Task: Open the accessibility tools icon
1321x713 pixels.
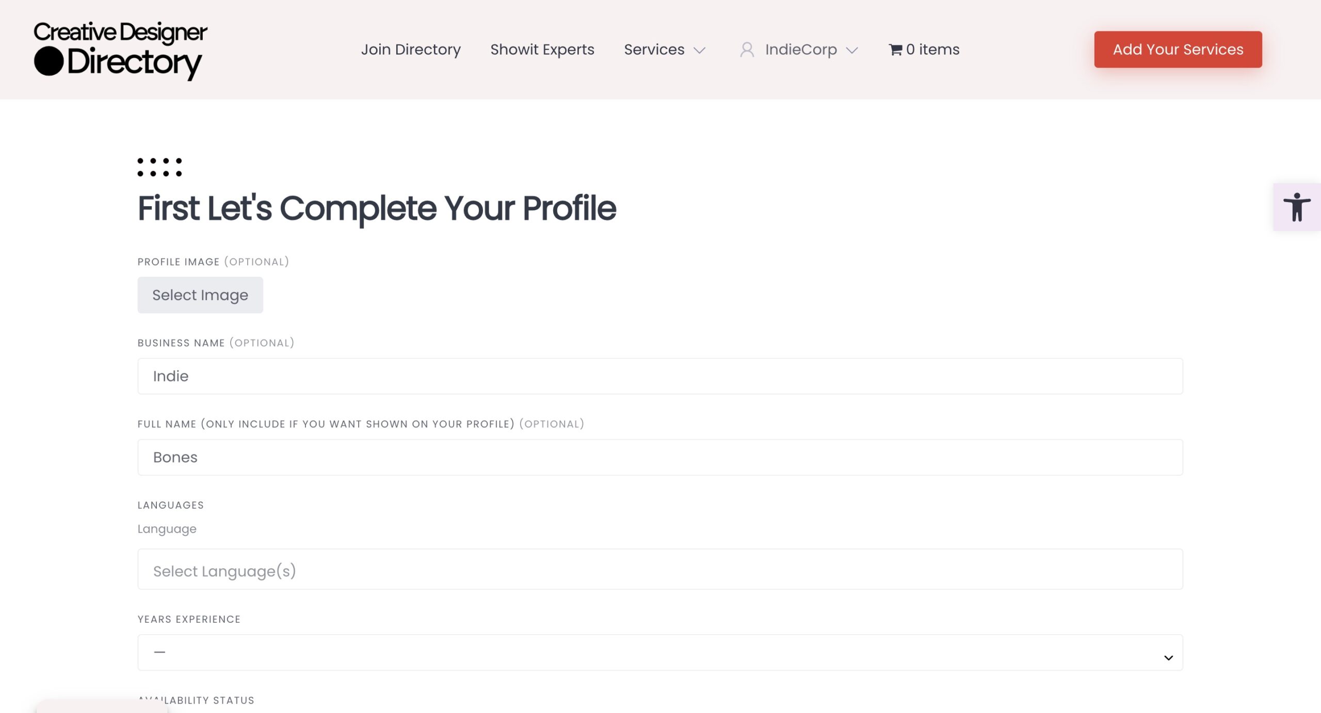Action: click(x=1296, y=207)
